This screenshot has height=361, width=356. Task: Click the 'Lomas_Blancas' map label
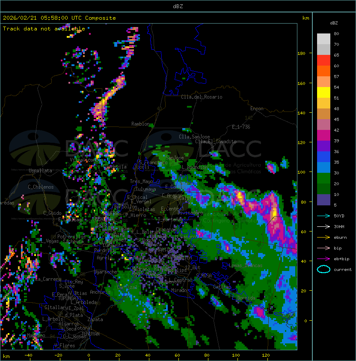click(246, 266)
